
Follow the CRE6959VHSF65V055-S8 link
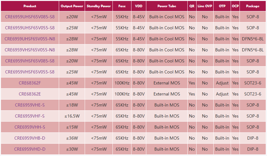coord(30,72)
